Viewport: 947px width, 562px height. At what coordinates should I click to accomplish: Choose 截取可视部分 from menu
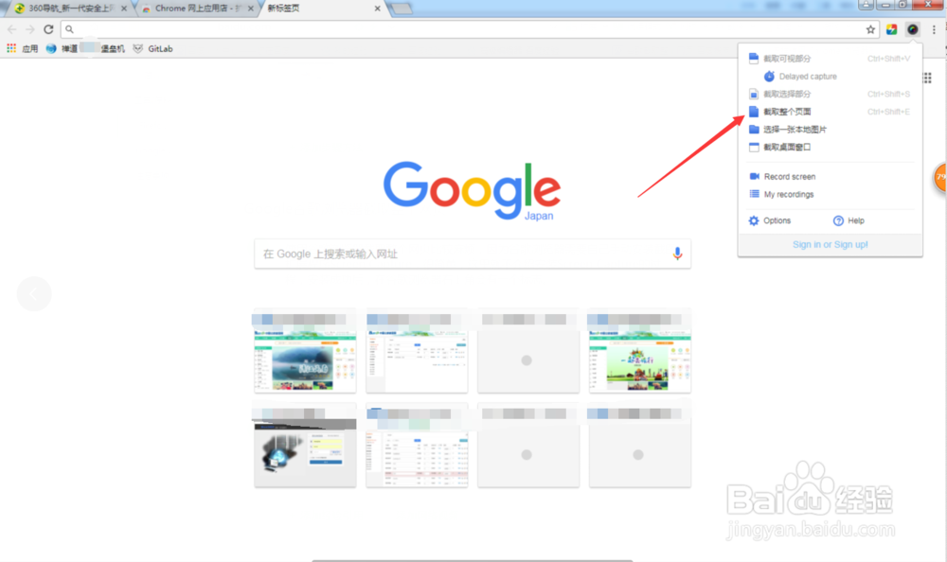pyautogui.click(x=830, y=59)
